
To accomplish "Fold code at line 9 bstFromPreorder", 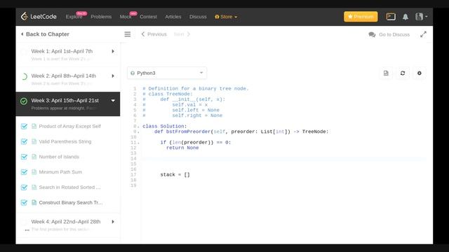I will (139, 132).
